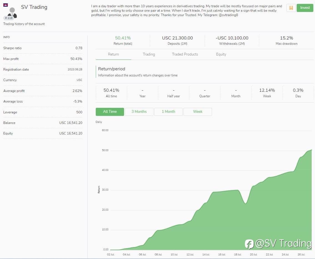Click the #118 rank badge

9,18
